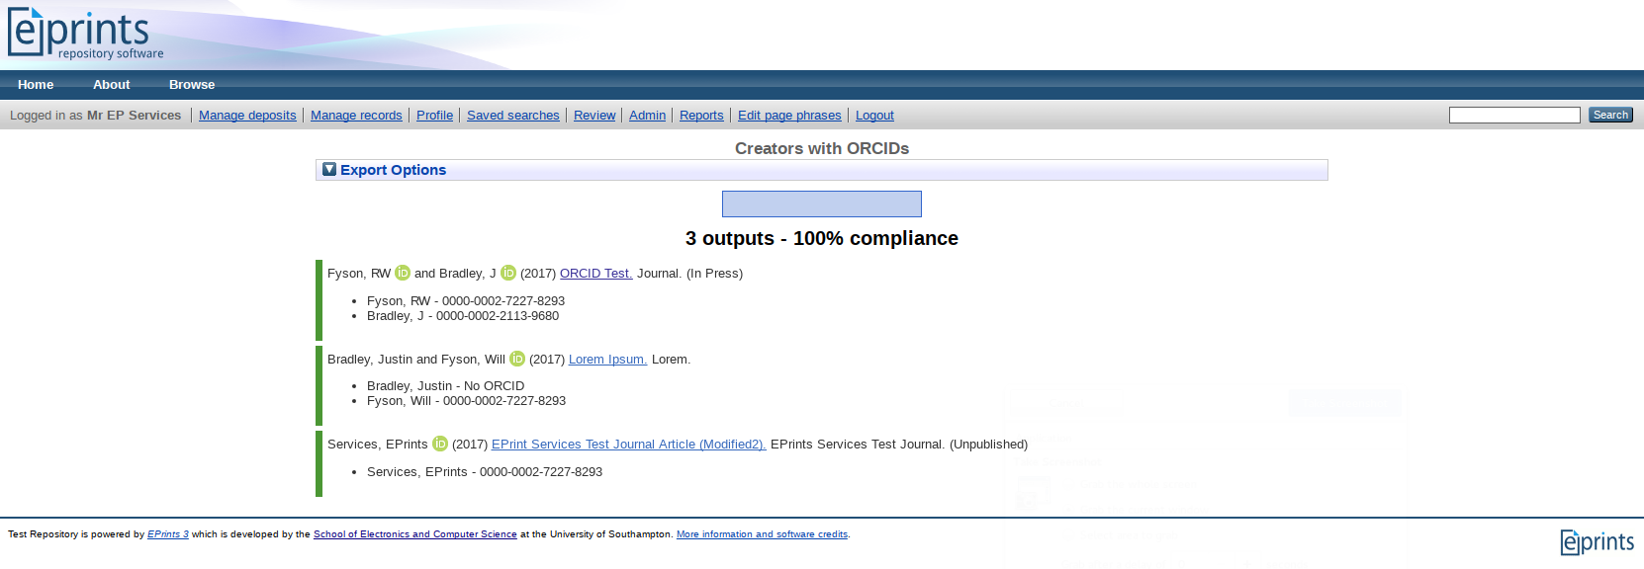Click the ORCID icon next to Fyson, RW

403,273
